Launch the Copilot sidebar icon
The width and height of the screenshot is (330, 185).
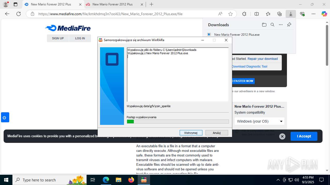[324, 14]
